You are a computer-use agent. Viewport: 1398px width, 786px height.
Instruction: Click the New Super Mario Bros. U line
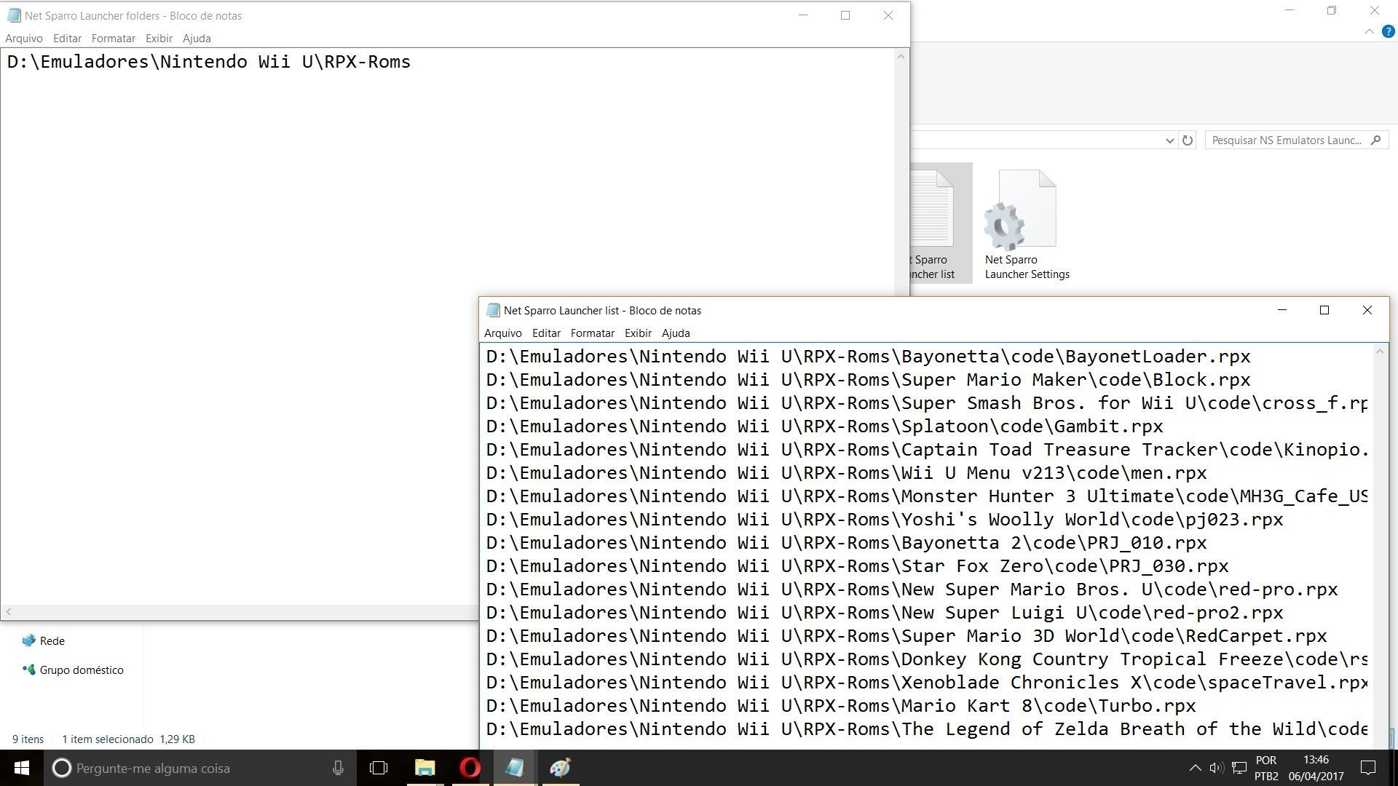912,589
